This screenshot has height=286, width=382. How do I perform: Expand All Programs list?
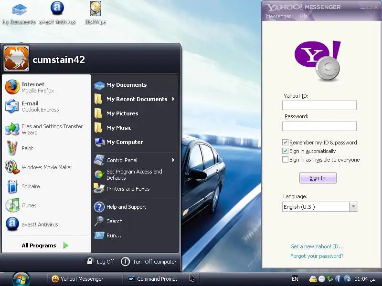[45, 245]
